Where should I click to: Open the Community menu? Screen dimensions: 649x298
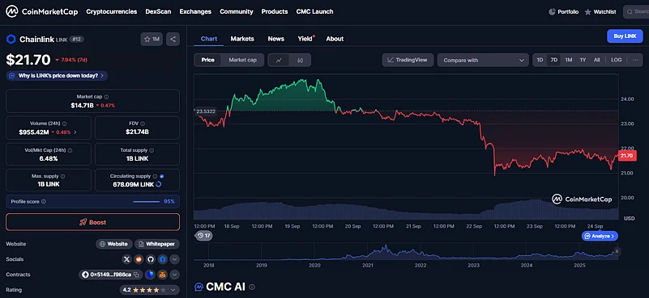coord(237,11)
